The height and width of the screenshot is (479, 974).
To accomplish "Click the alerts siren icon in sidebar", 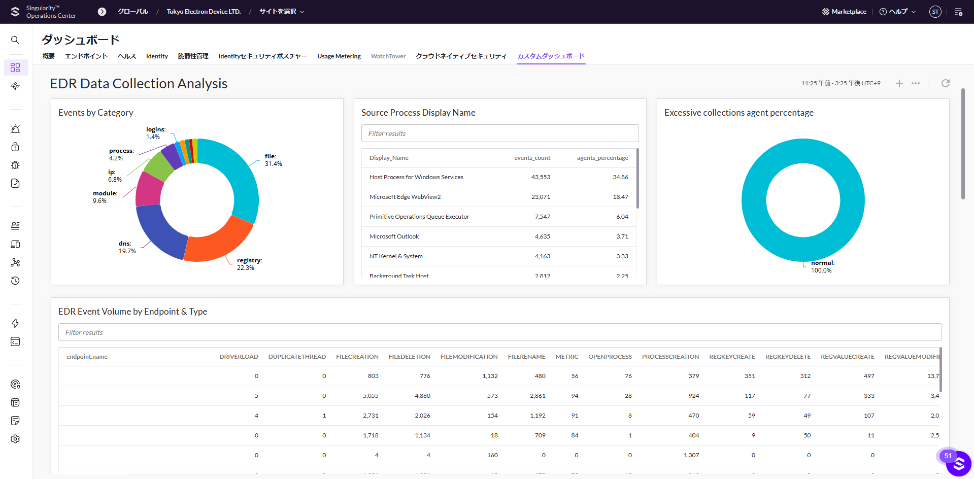I will pyautogui.click(x=15, y=129).
